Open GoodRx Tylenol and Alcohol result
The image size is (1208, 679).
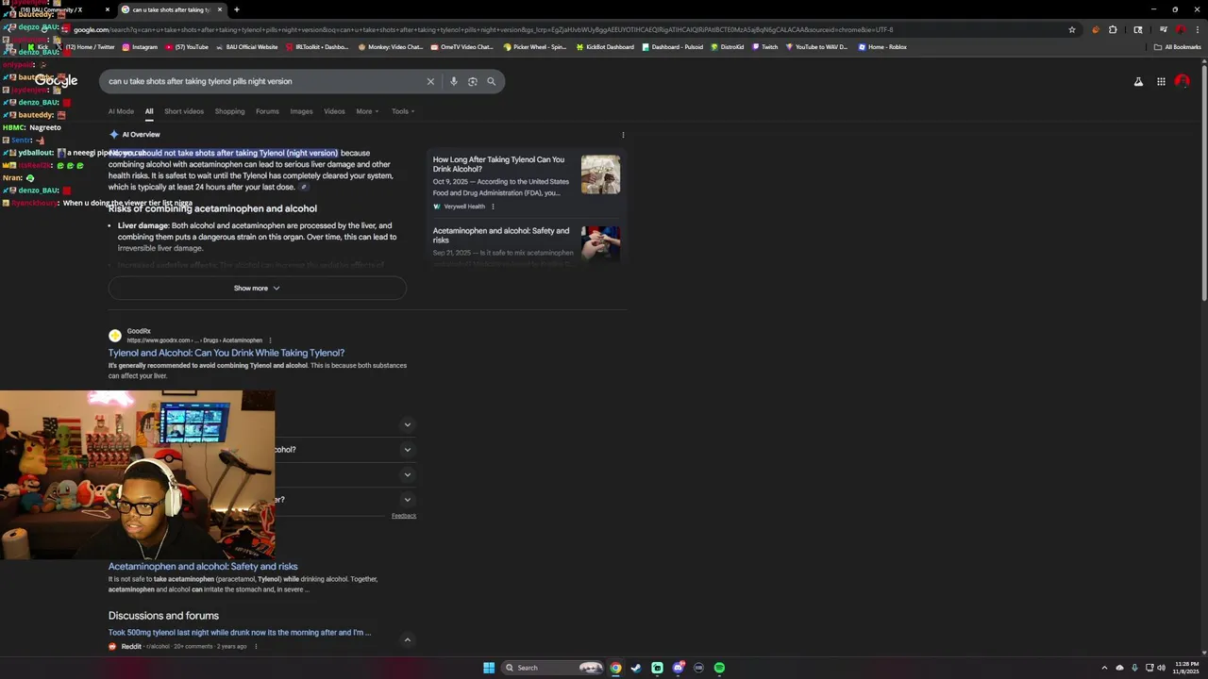click(226, 353)
